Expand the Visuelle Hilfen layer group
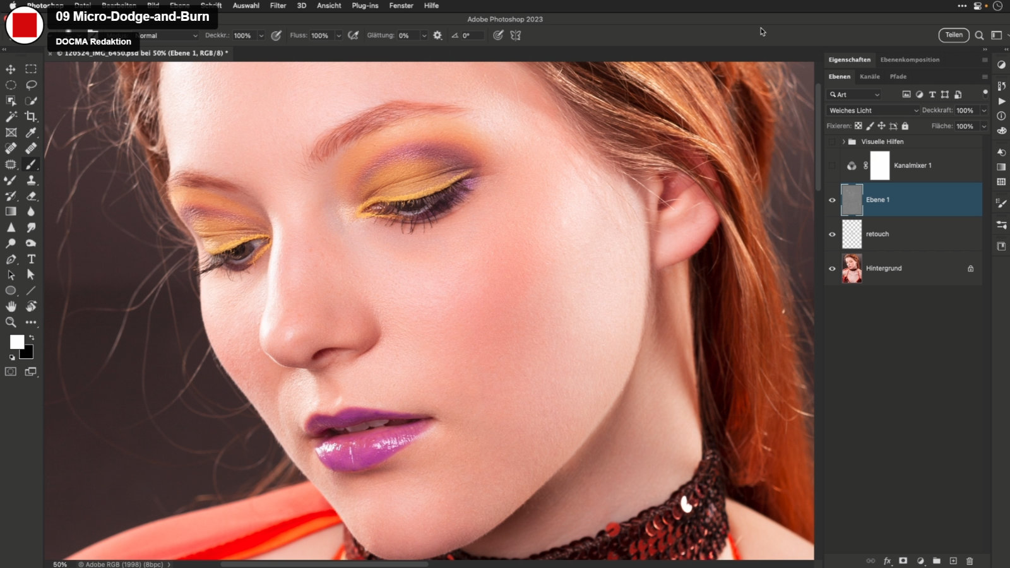Screen dimensions: 1010x568 pos(843,142)
